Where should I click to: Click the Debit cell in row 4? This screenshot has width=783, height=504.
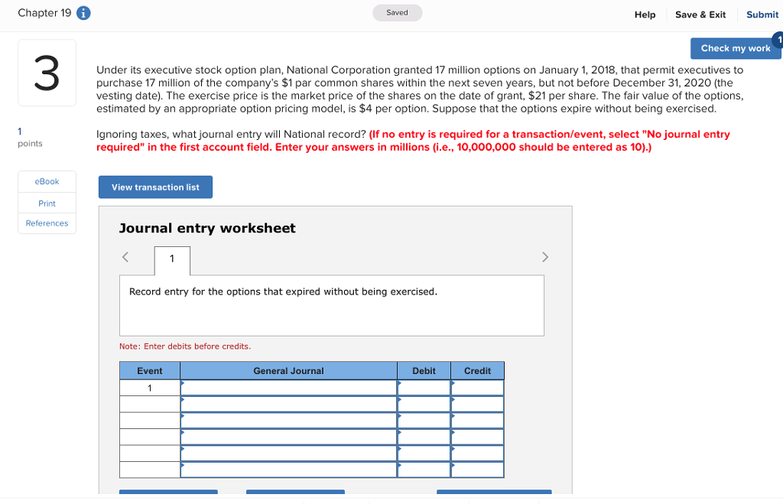[424, 437]
